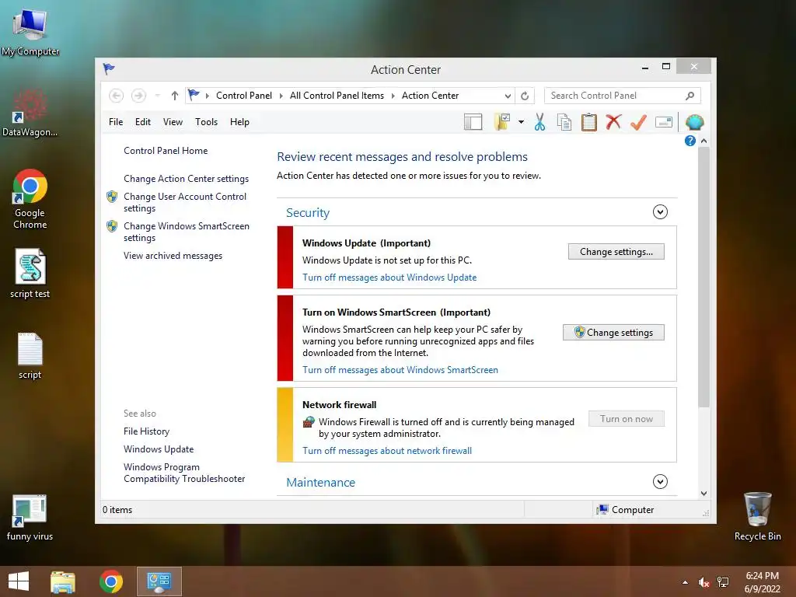Viewport: 796px width, 597px height.
Task: Click the preview pane layout toolbar icon
Action: (473, 122)
